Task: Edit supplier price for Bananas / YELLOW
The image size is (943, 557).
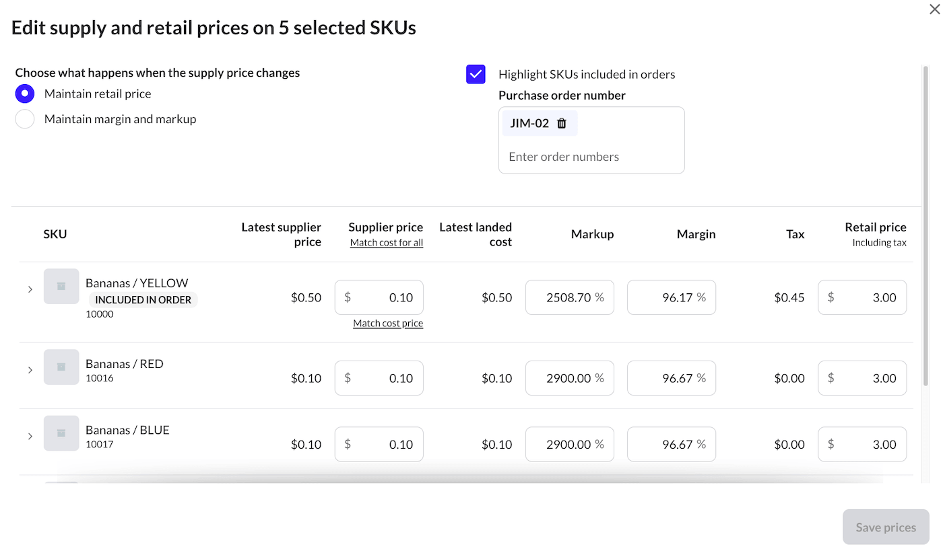Action: pos(379,297)
